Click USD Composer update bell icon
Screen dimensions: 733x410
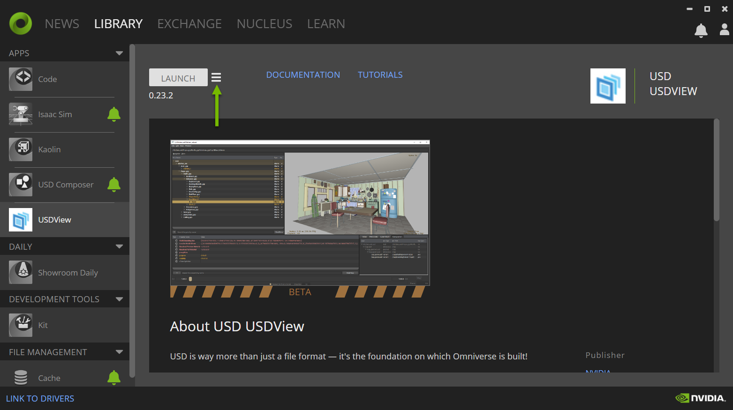pyautogui.click(x=114, y=185)
